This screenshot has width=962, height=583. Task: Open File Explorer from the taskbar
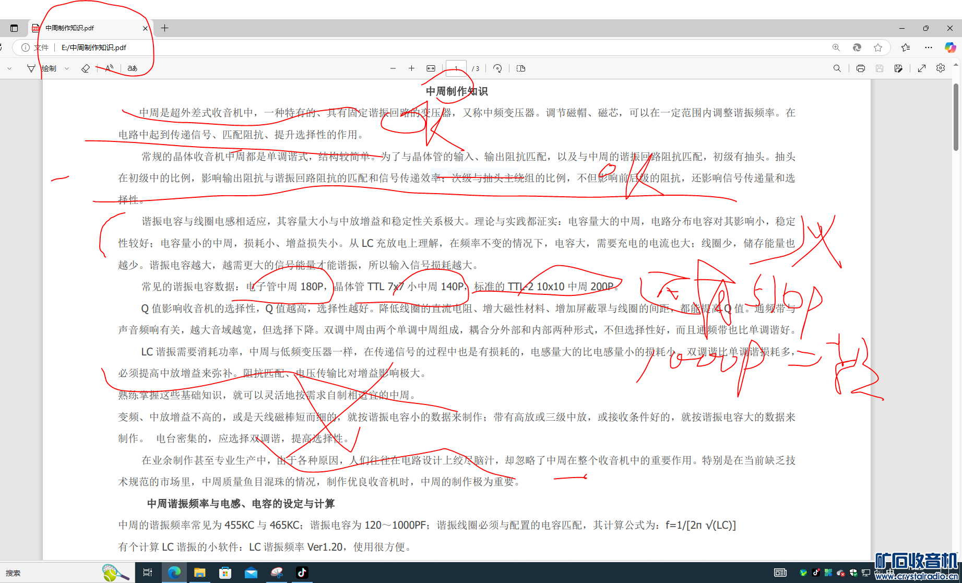(199, 573)
